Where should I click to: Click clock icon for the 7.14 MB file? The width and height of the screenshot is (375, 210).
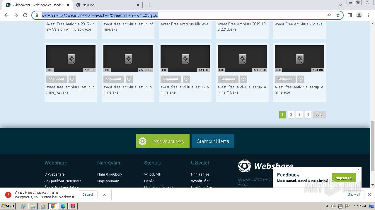186,79
